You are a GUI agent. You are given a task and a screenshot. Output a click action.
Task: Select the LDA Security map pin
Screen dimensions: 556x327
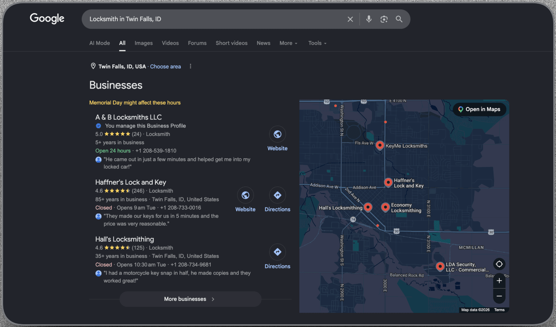coord(440,266)
